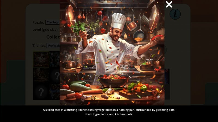Select the highlighted chef thumbnail in collection

coord(41,59)
